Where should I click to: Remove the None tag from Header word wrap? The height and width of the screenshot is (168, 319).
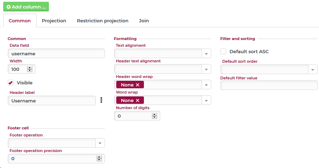(x=138, y=85)
